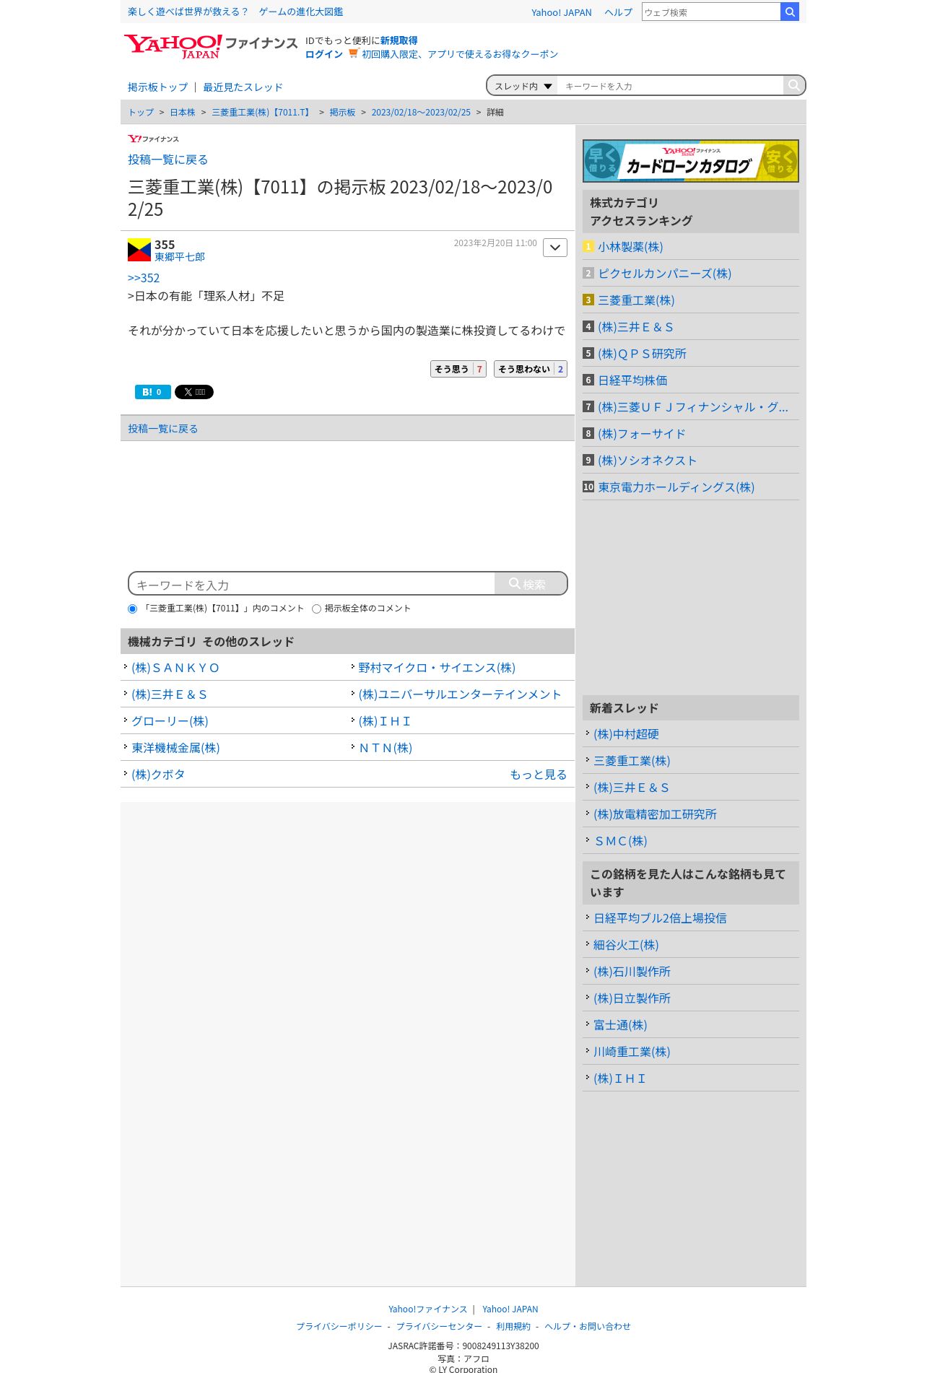
Task: Open poster name 東郷平七郎 link
Action: click(180, 257)
